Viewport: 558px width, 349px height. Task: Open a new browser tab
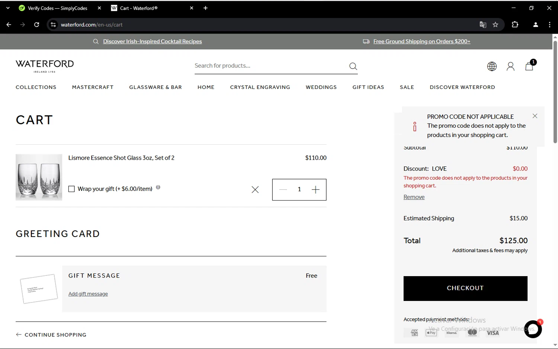click(205, 8)
